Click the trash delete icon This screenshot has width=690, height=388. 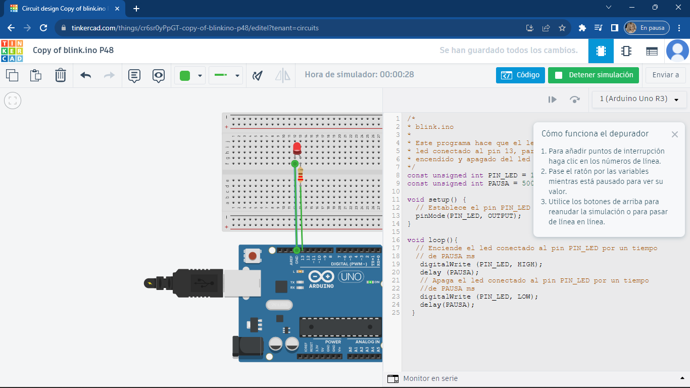click(x=61, y=75)
